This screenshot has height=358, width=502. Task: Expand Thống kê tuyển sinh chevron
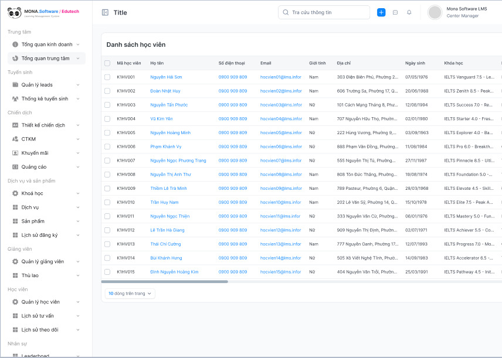78,98
